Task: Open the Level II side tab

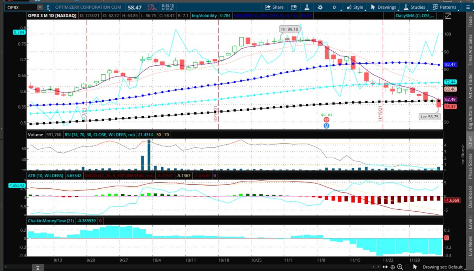Action: coord(469,222)
